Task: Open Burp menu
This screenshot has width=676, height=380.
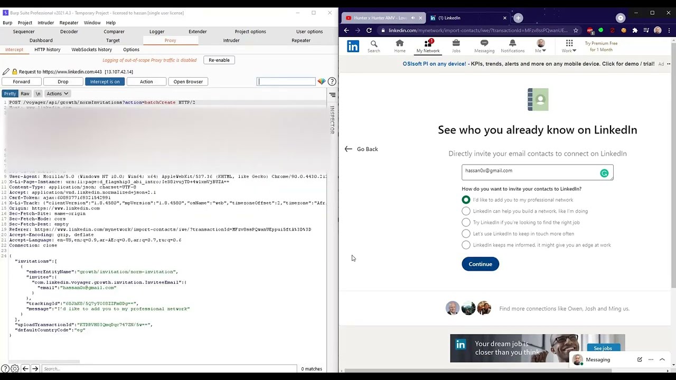Action: (x=7, y=23)
